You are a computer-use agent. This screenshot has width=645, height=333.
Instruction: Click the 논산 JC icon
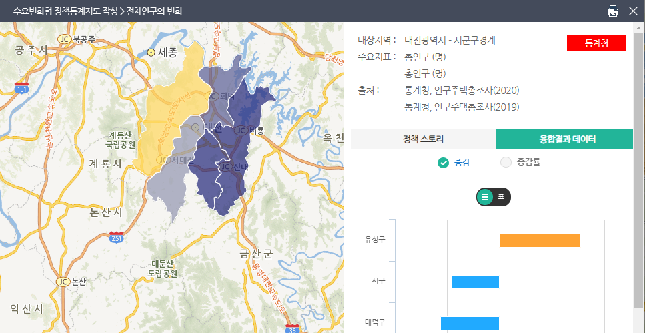tap(63, 281)
